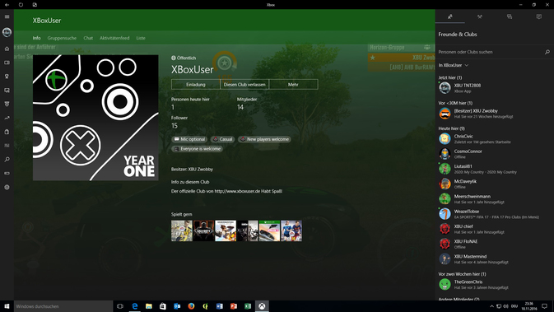The width and height of the screenshot is (554, 312).
Task: Select XBU TNT2808 in friends list
Action: click(x=494, y=88)
